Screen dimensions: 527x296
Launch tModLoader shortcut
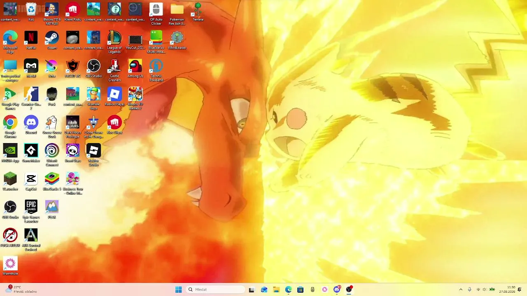(x=177, y=41)
